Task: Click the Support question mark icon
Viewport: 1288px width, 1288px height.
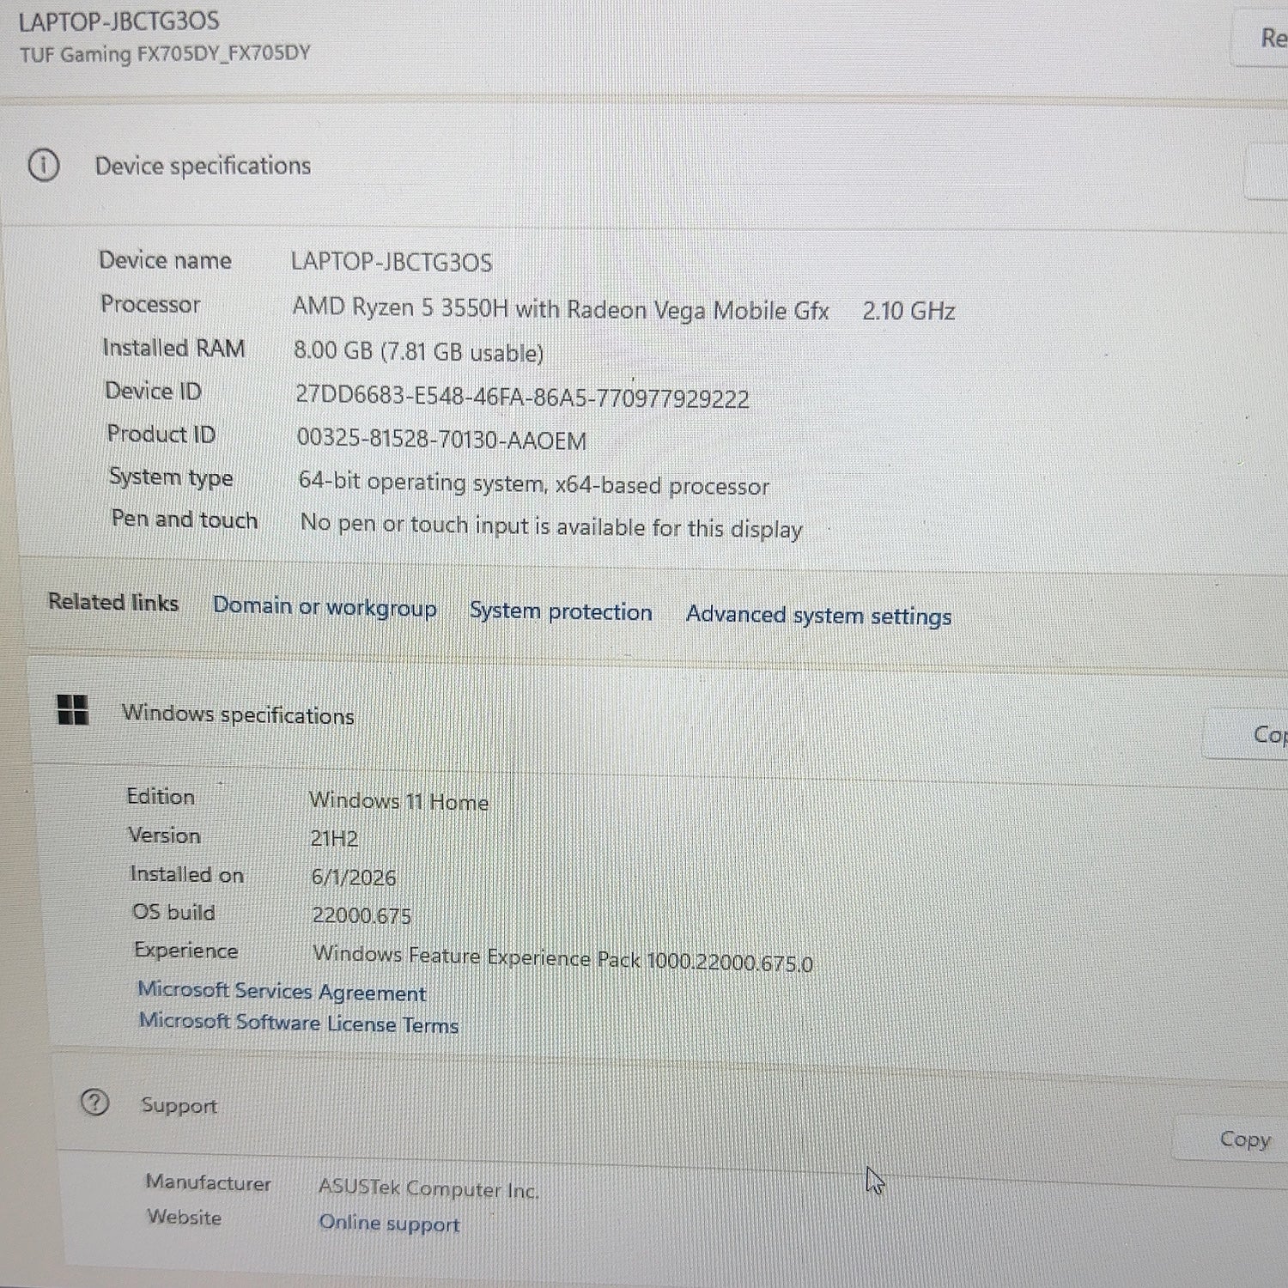Action: pyautogui.click(x=94, y=1102)
